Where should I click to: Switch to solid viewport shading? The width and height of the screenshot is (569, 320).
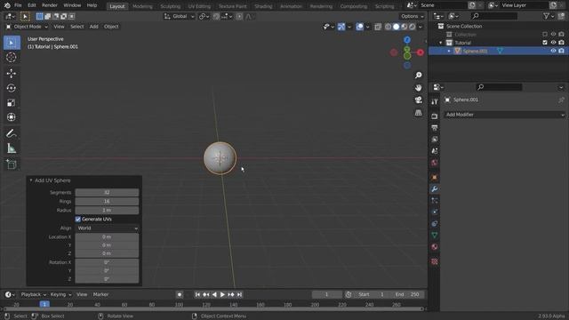(396, 27)
